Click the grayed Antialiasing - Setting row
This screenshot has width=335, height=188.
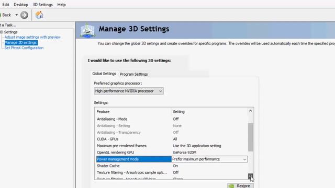[172, 126]
